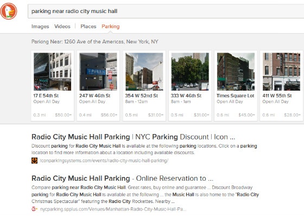Visit the nycparking.spplus.com URL link
304x216 pixels.
113,209
